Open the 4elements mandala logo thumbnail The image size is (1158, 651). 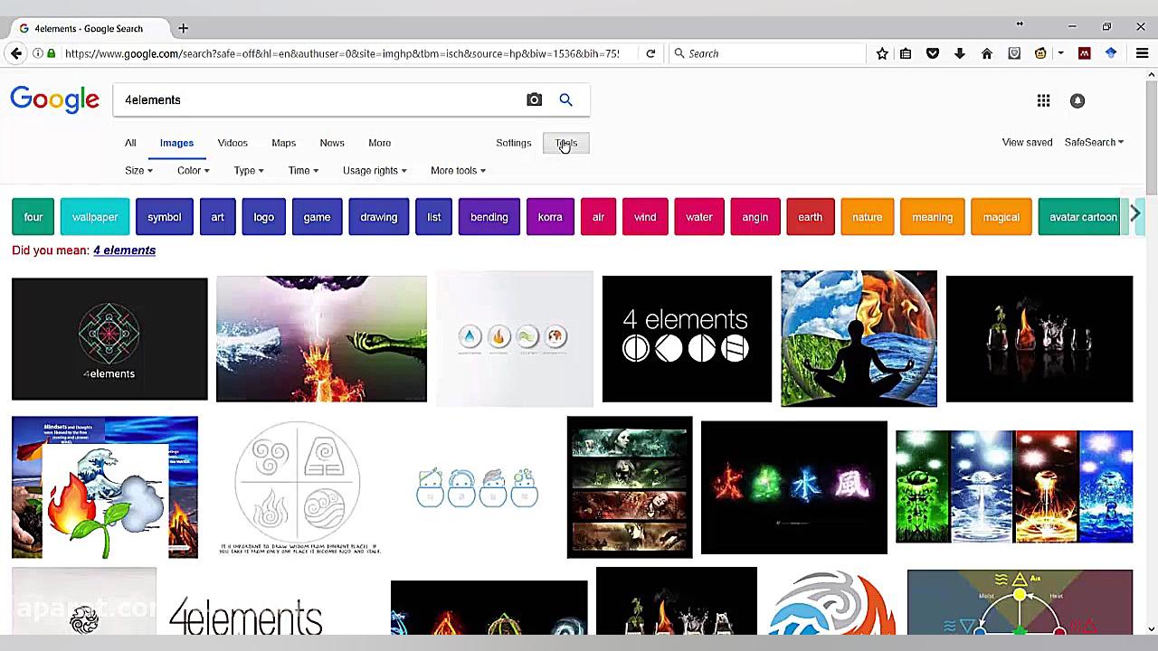point(109,339)
